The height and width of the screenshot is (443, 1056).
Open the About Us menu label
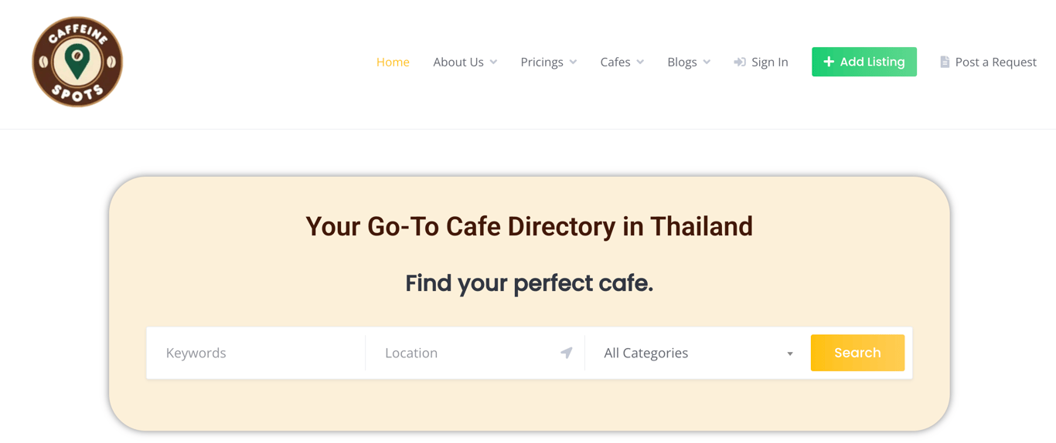pos(458,62)
